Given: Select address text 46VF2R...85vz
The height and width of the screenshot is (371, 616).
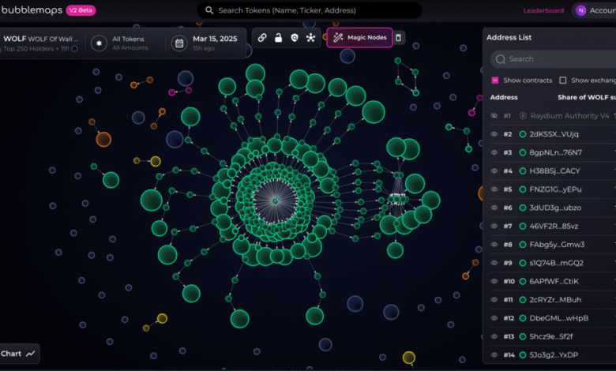Looking at the screenshot, I should coord(554,227).
